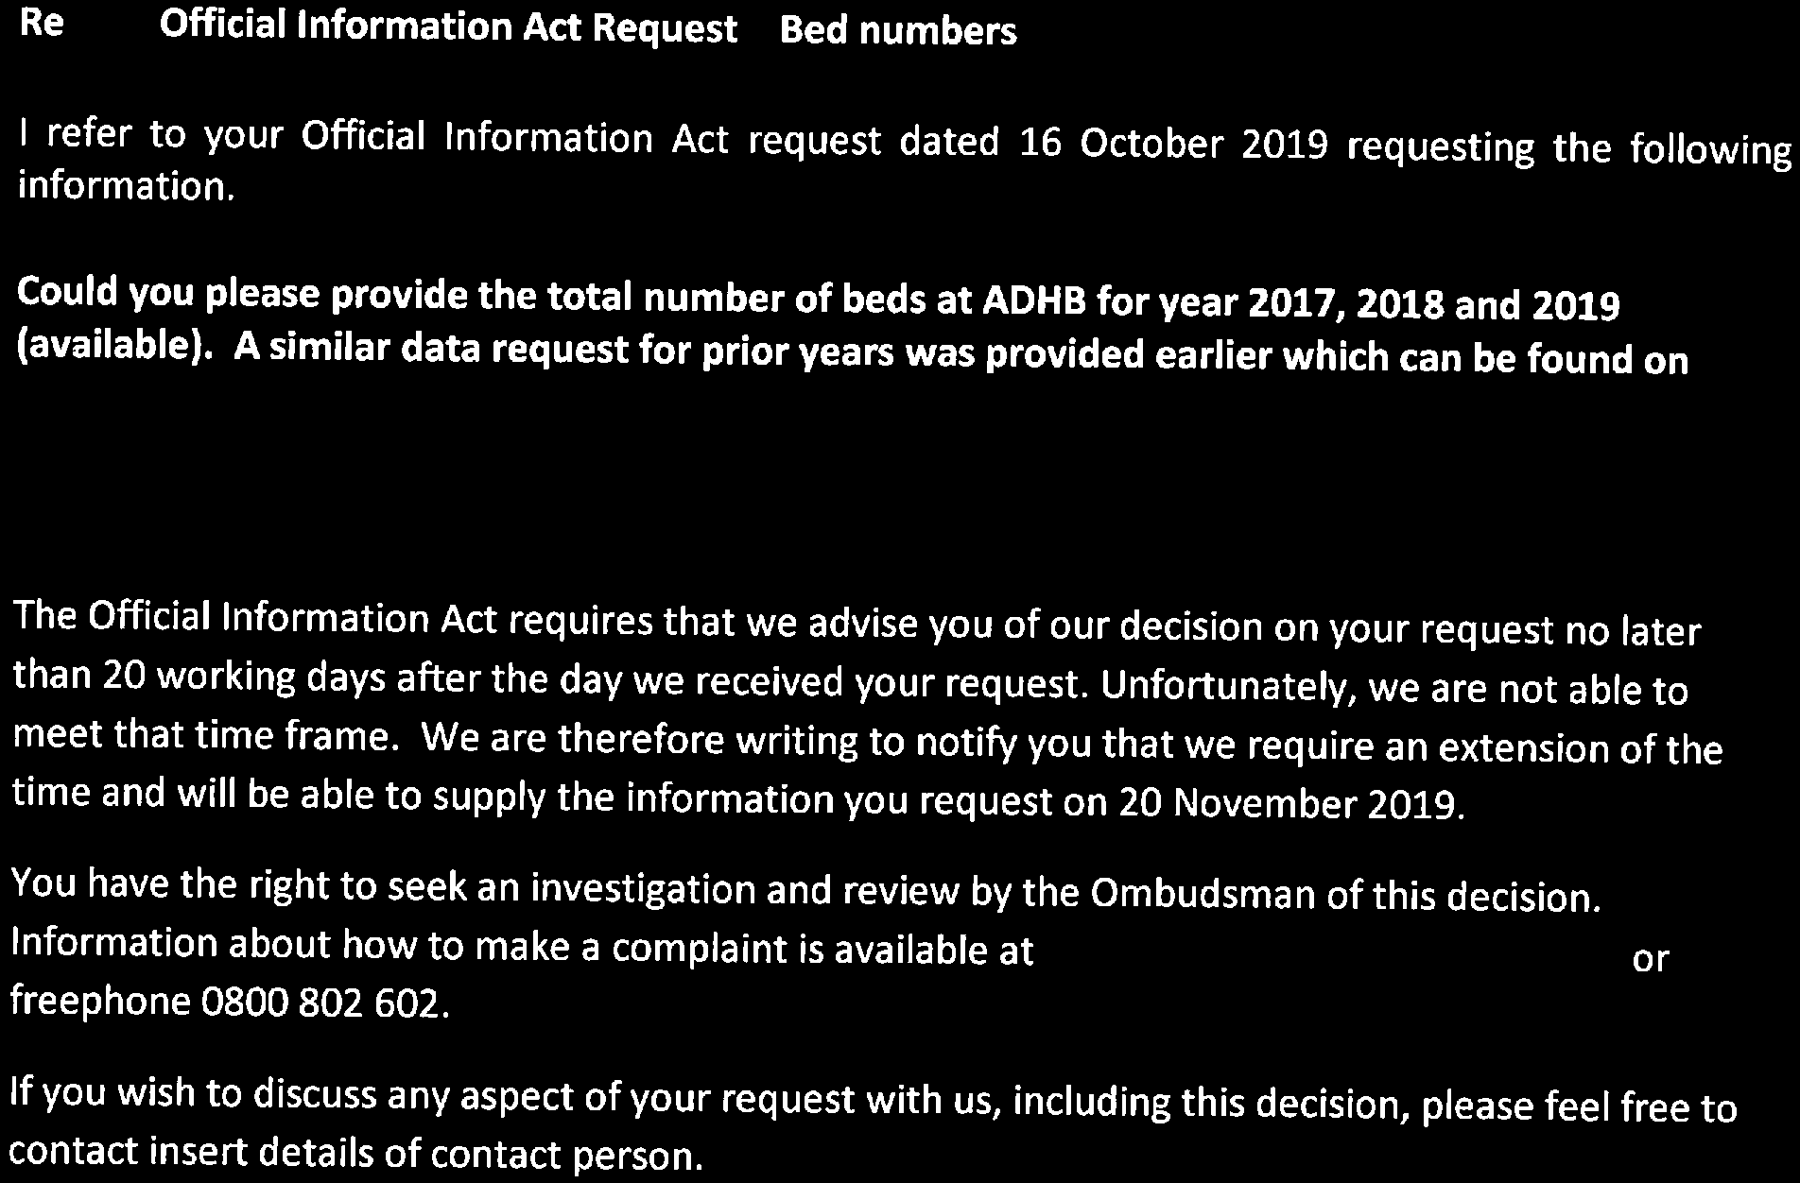The image size is (1800, 1183).
Task: Click the bold word '(available).'
Action: click(117, 348)
